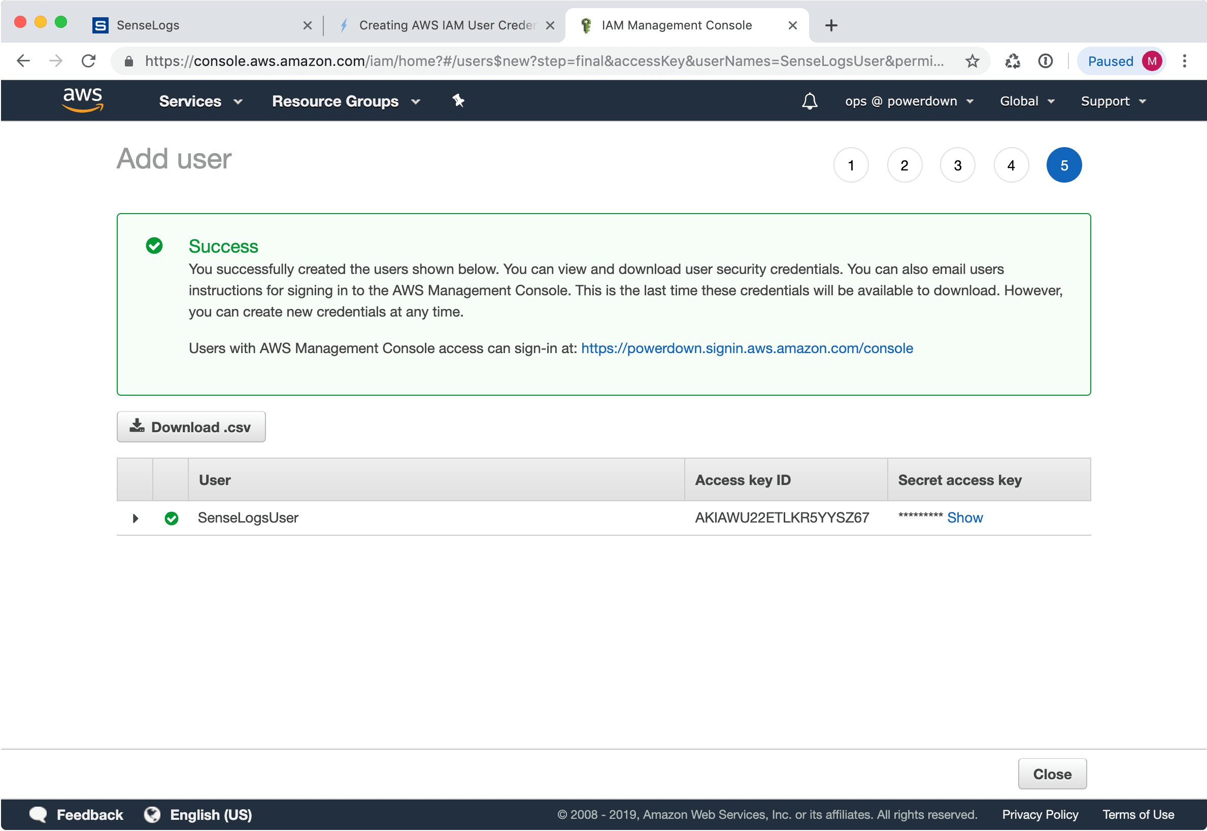This screenshot has width=1207, height=831.
Task: Click the 1Password extension icon
Action: pos(1045,61)
